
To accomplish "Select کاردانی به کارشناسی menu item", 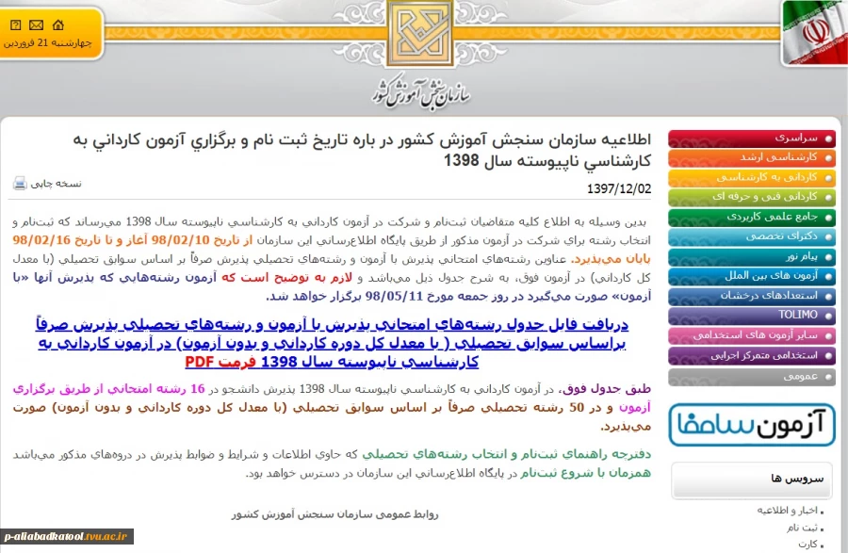I will coord(751,177).
